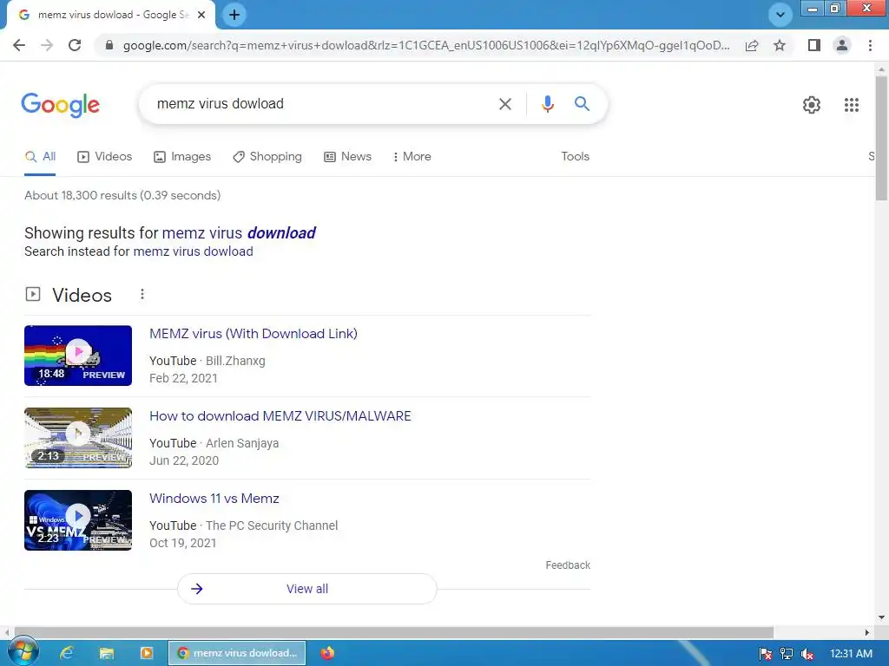
Task: Click the browser forward arrow
Action: click(47, 45)
